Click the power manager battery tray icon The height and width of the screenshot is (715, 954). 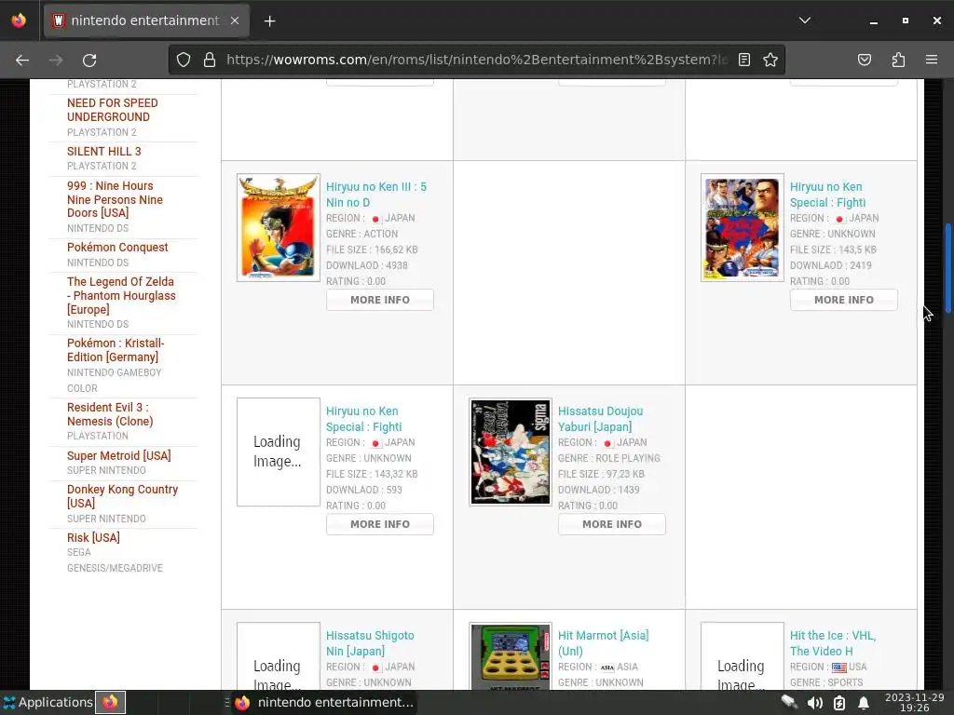pos(839,703)
